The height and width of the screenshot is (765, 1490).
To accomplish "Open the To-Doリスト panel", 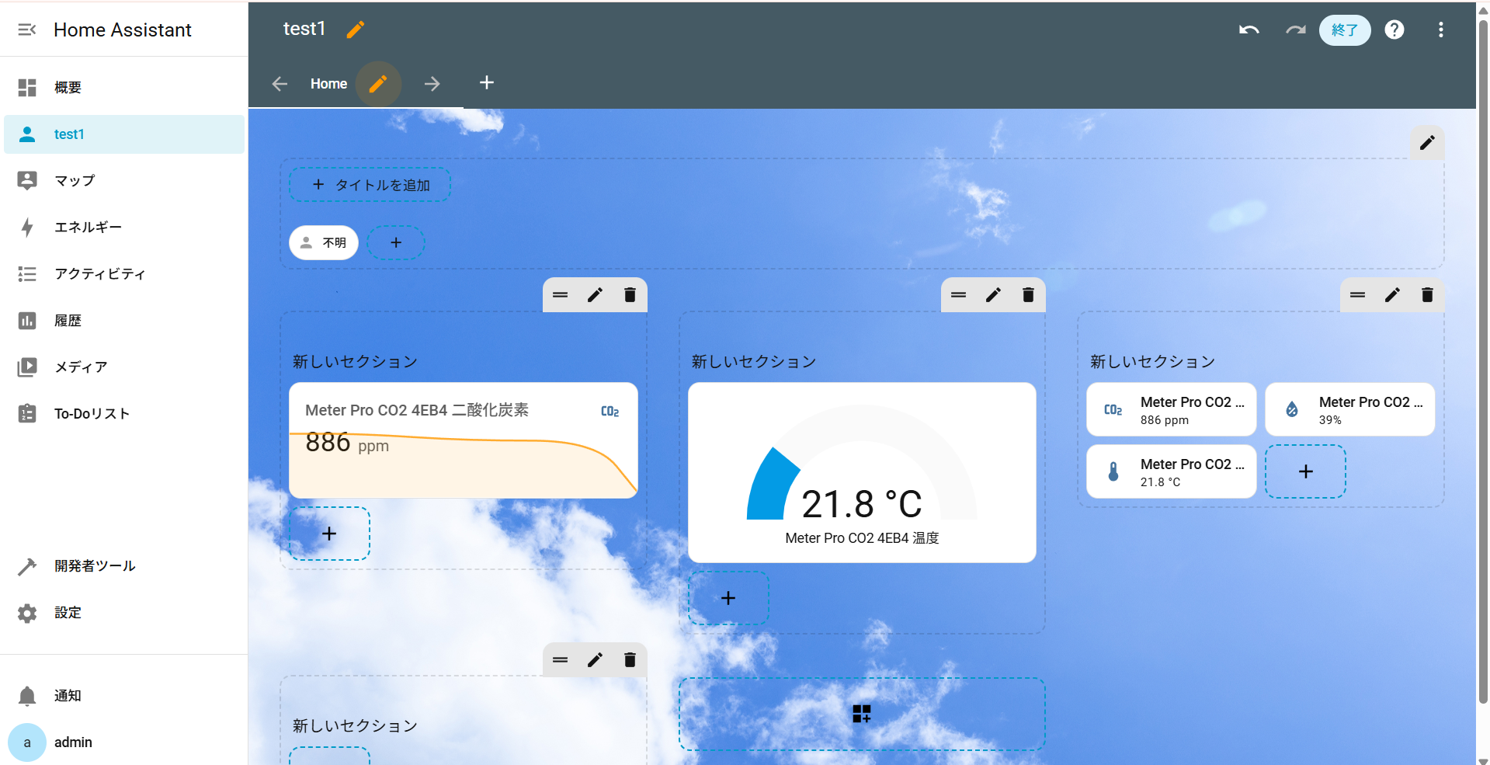I will click(x=91, y=413).
